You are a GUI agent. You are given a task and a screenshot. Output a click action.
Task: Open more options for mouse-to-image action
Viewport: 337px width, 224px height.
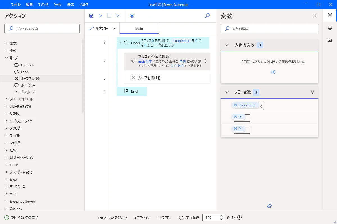(205, 61)
